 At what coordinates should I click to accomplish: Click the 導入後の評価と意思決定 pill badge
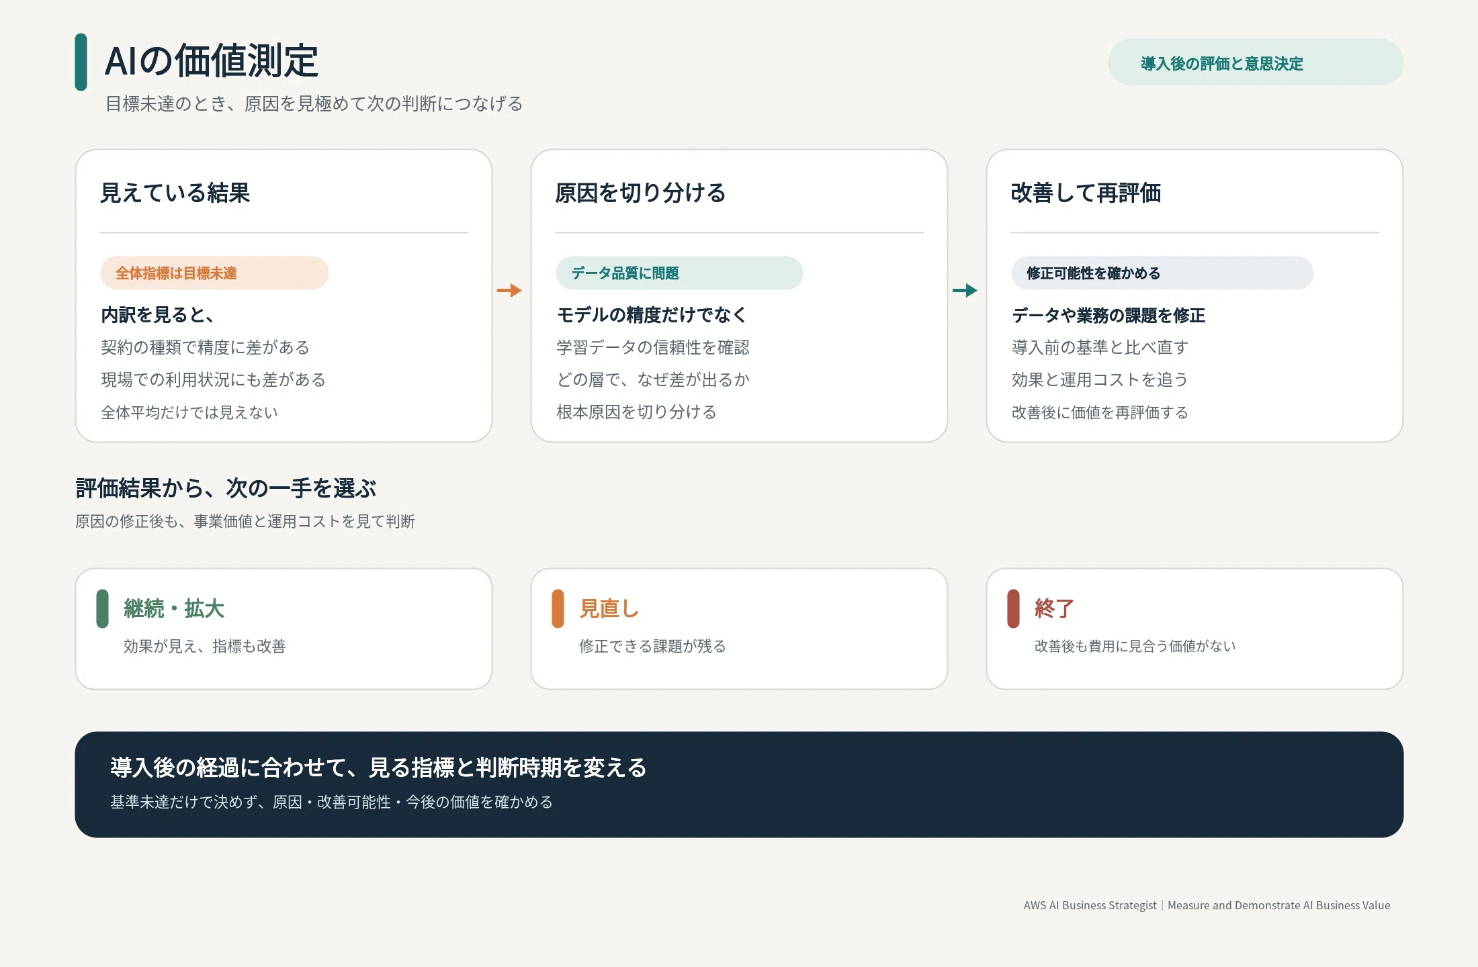click(1255, 62)
